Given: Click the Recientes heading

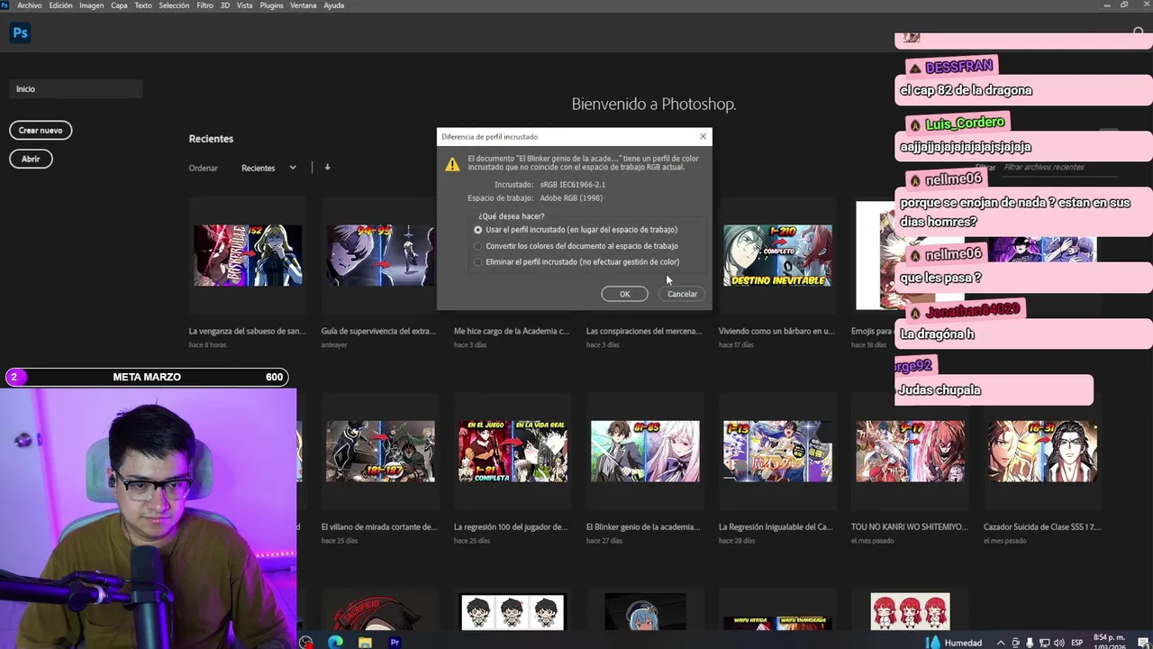Looking at the screenshot, I should point(211,139).
